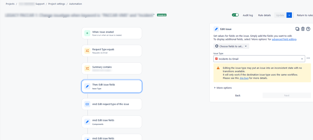The height and width of the screenshot is (140, 313).
Task: Open Rule details
Action: point(264,15)
